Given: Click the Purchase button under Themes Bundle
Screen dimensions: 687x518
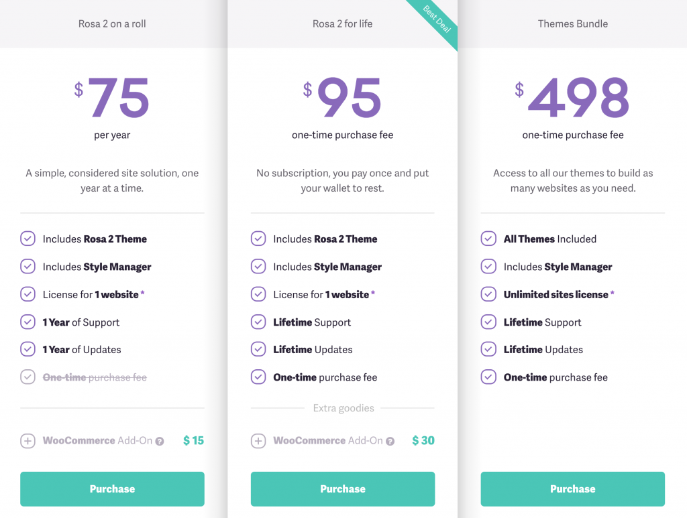Looking at the screenshot, I should pos(572,489).
